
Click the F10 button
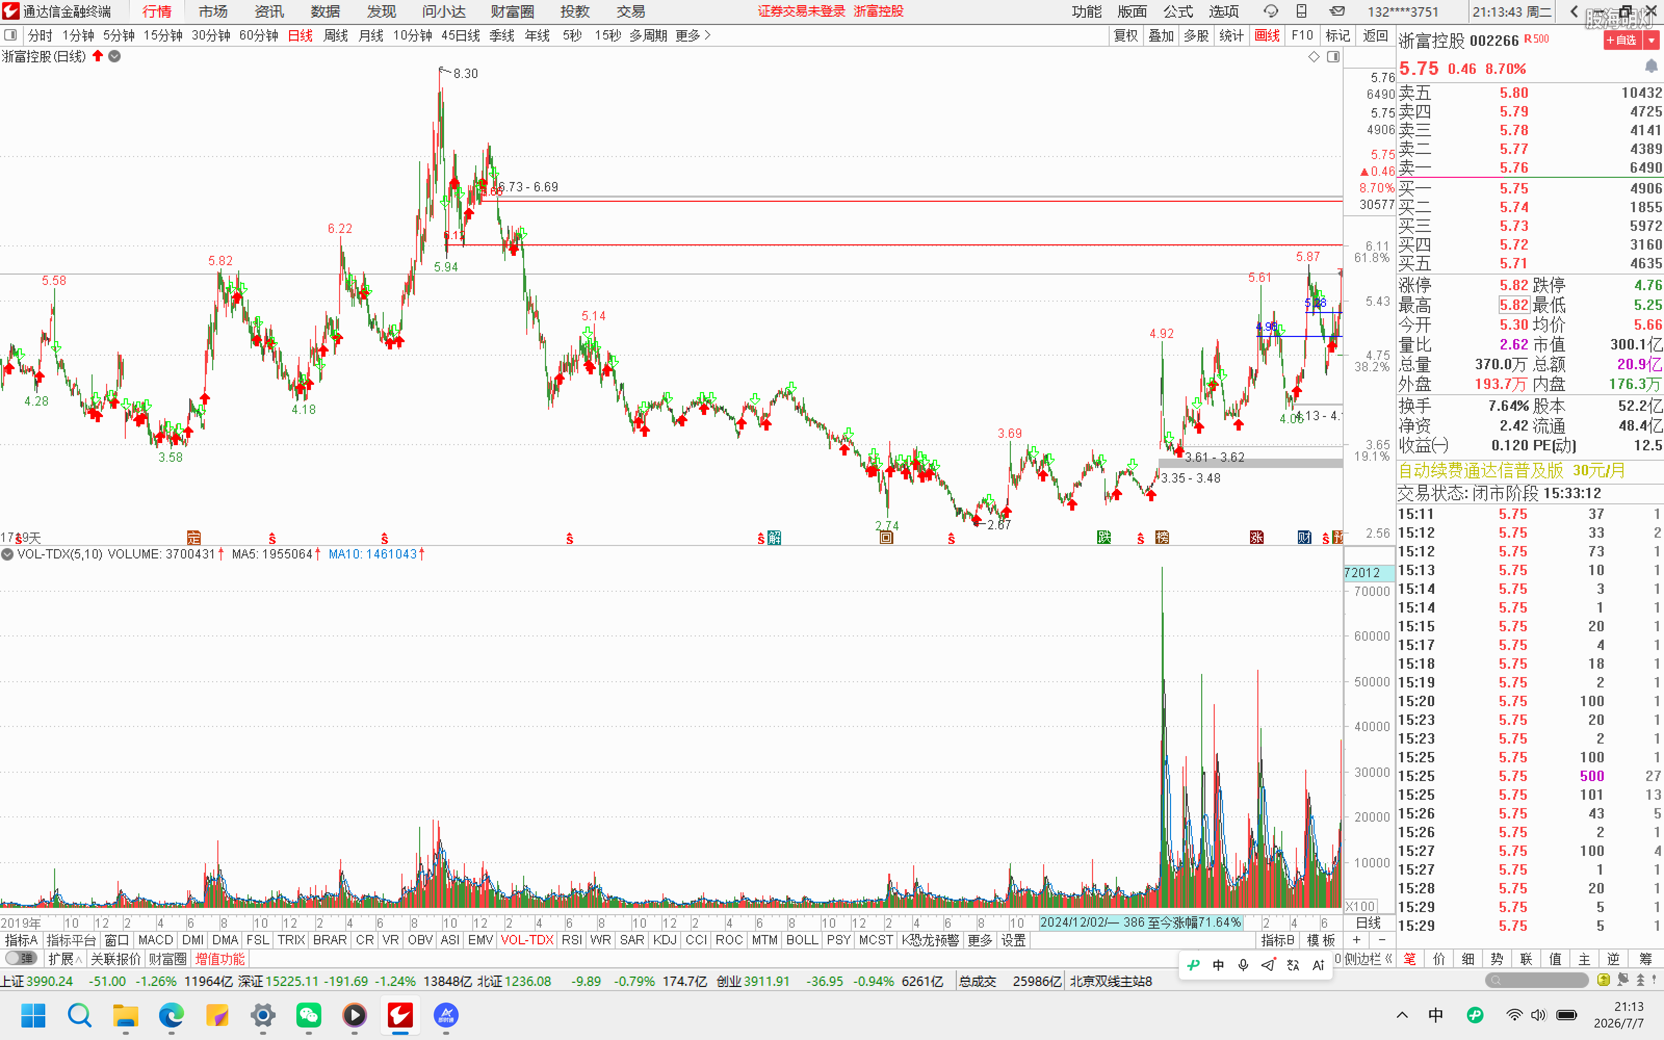[x=1302, y=35]
